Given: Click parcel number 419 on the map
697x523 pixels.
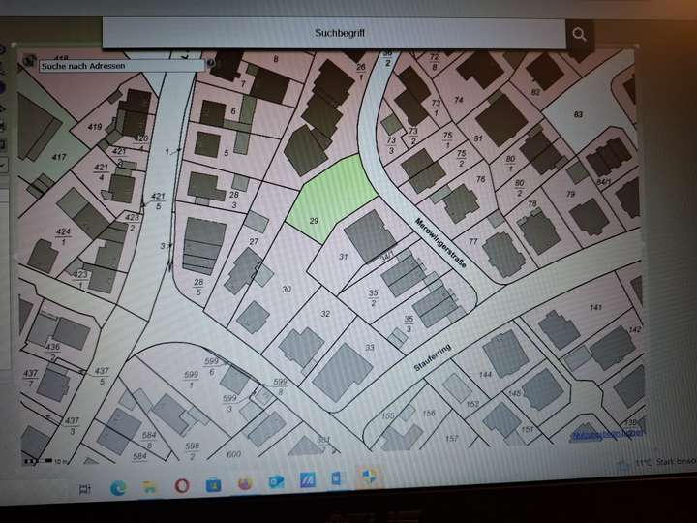Looking at the screenshot, I should (95, 127).
